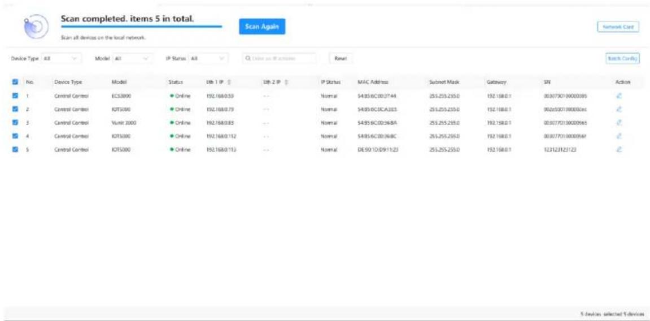Open the IP Status filter dropdown

208,58
